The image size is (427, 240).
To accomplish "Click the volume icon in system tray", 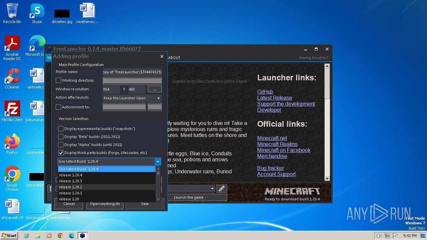I will click(x=379, y=236).
